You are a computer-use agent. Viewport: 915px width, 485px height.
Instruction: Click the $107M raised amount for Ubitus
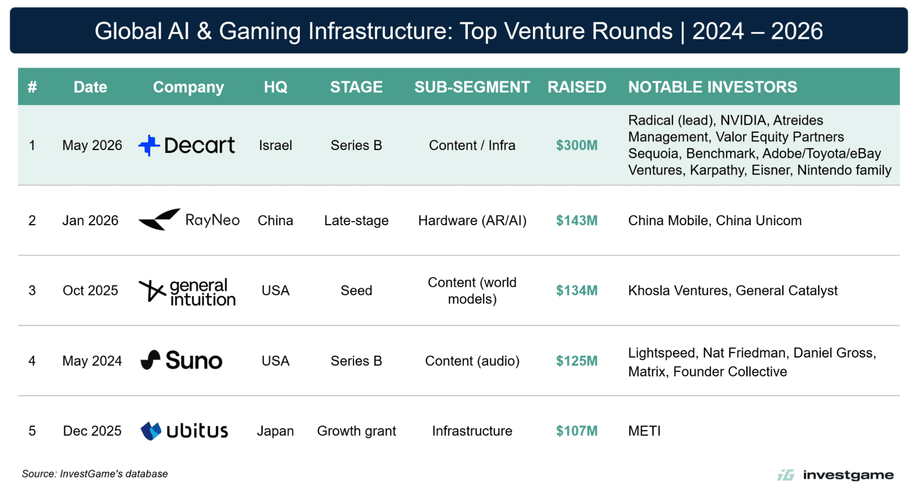577,431
